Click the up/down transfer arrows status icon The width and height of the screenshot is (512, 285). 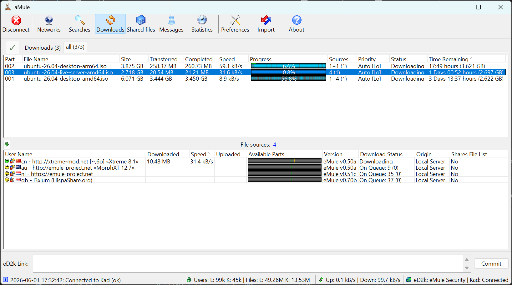[321, 280]
